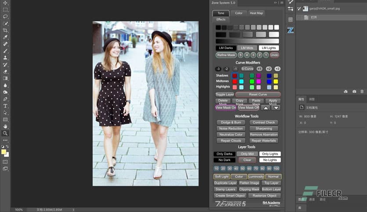Click the delete state trash icon in History
367x212 pixels.
[x=362, y=92]
